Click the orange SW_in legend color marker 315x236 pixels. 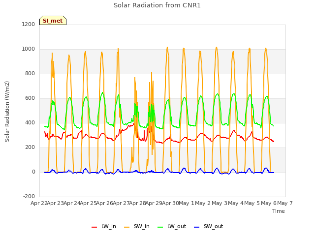point(127,227)
